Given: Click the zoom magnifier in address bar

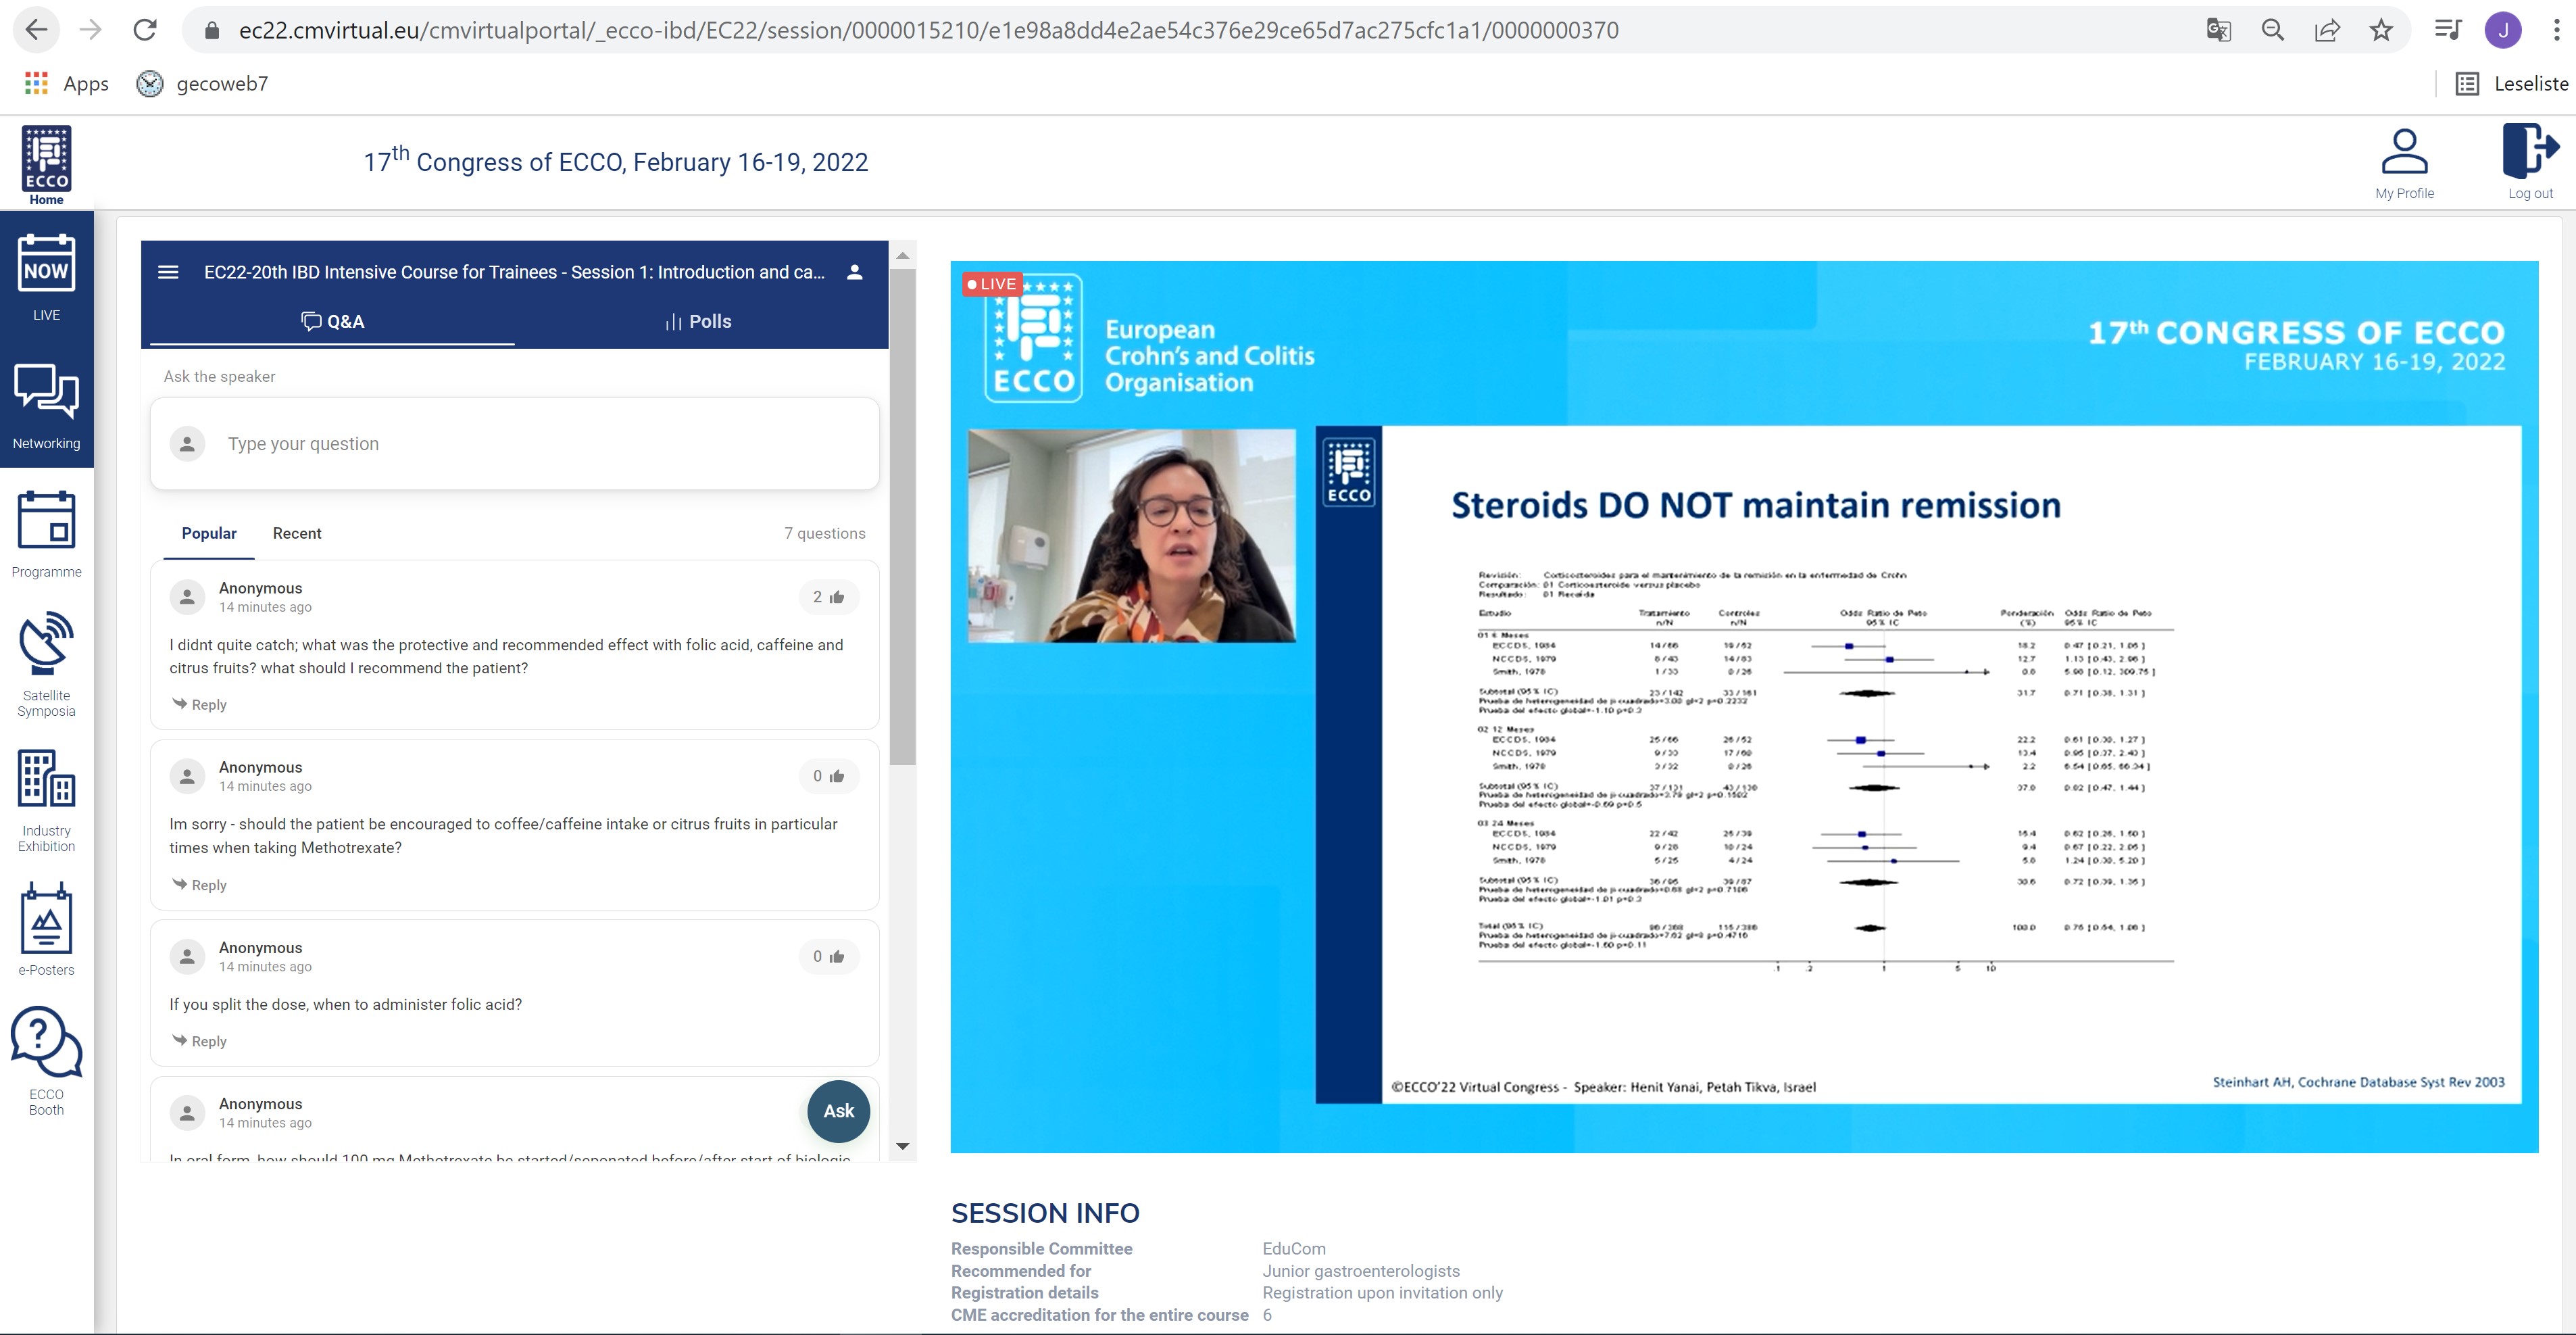Looking at the screenshot, I should point(2273,30).
